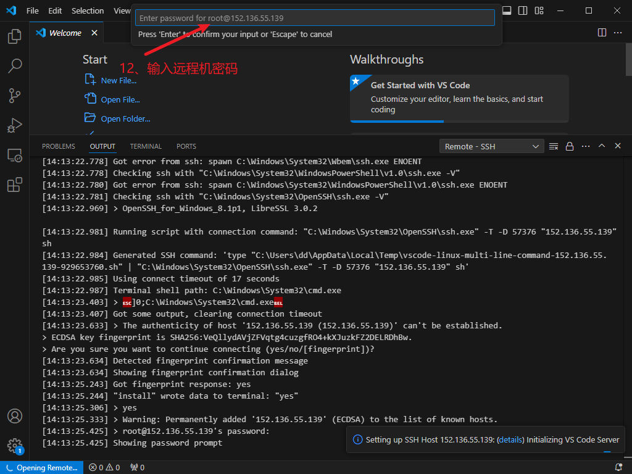Screen dimensions: 632x474
Task: Click 'Got some output, clearing connection timeout' line
Action: (182, 314)
